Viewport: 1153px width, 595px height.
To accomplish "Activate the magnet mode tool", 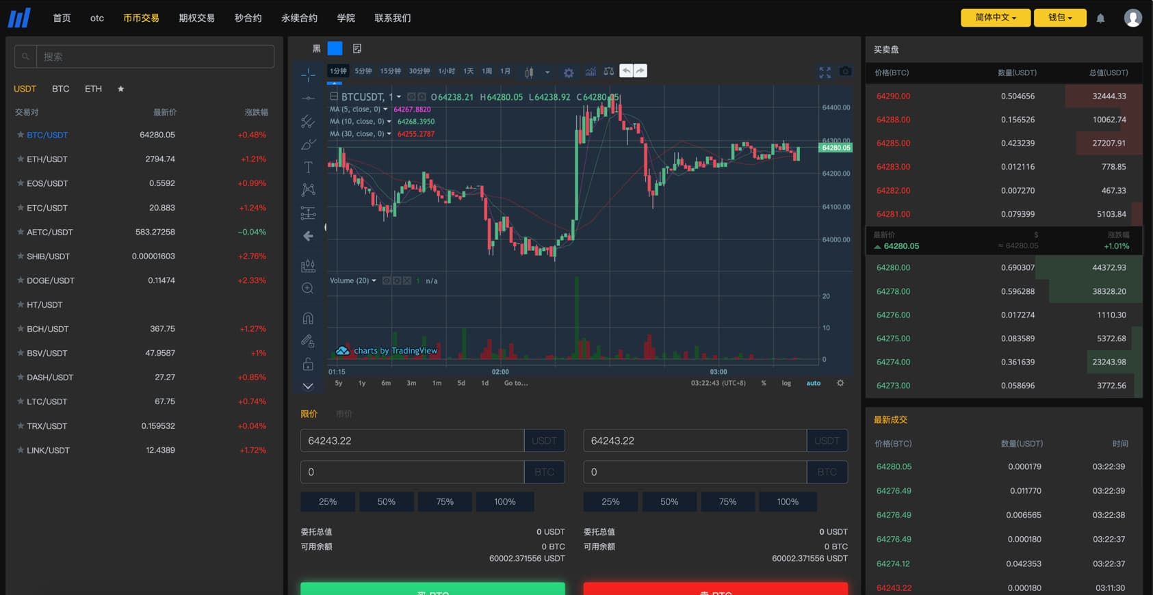I will tap(308, 318).
